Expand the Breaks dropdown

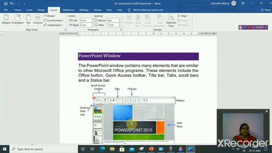[x=50, y=16]
